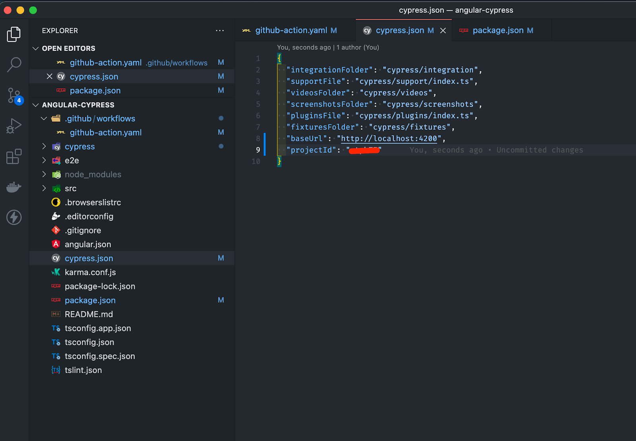Click the git blame author info line
The width and height of the screenshot is (636, 441).
click(328, 47)
